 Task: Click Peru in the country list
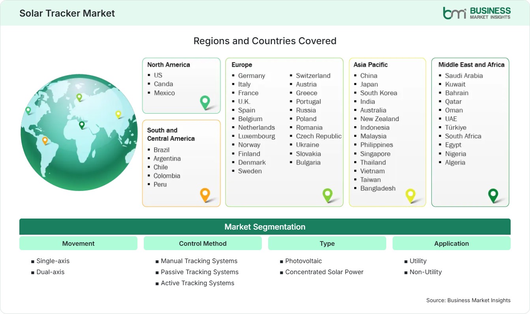tap(160, 184)
